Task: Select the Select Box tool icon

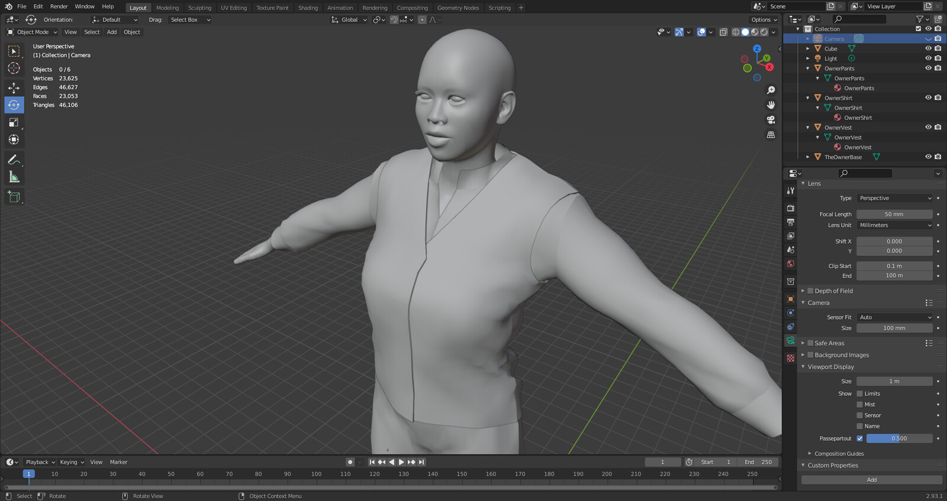Action: click(14, 51)
